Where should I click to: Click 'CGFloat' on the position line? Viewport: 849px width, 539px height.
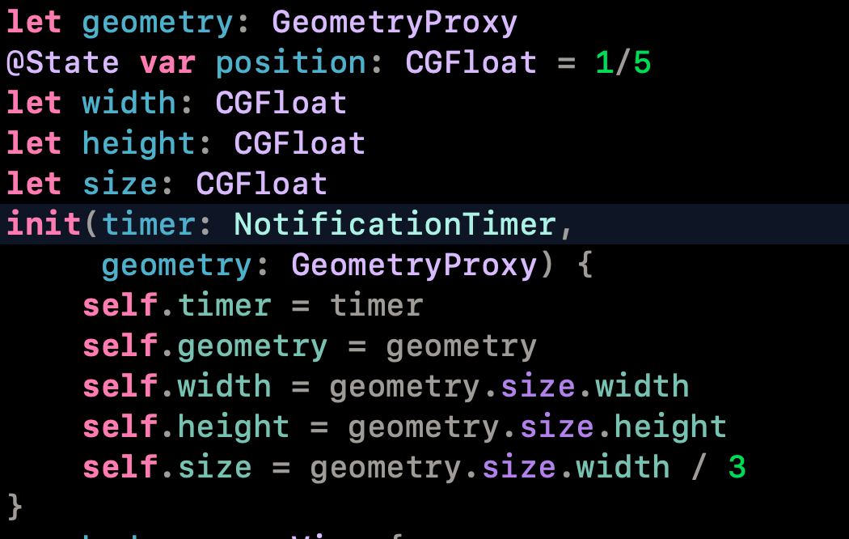pos(471,63)
